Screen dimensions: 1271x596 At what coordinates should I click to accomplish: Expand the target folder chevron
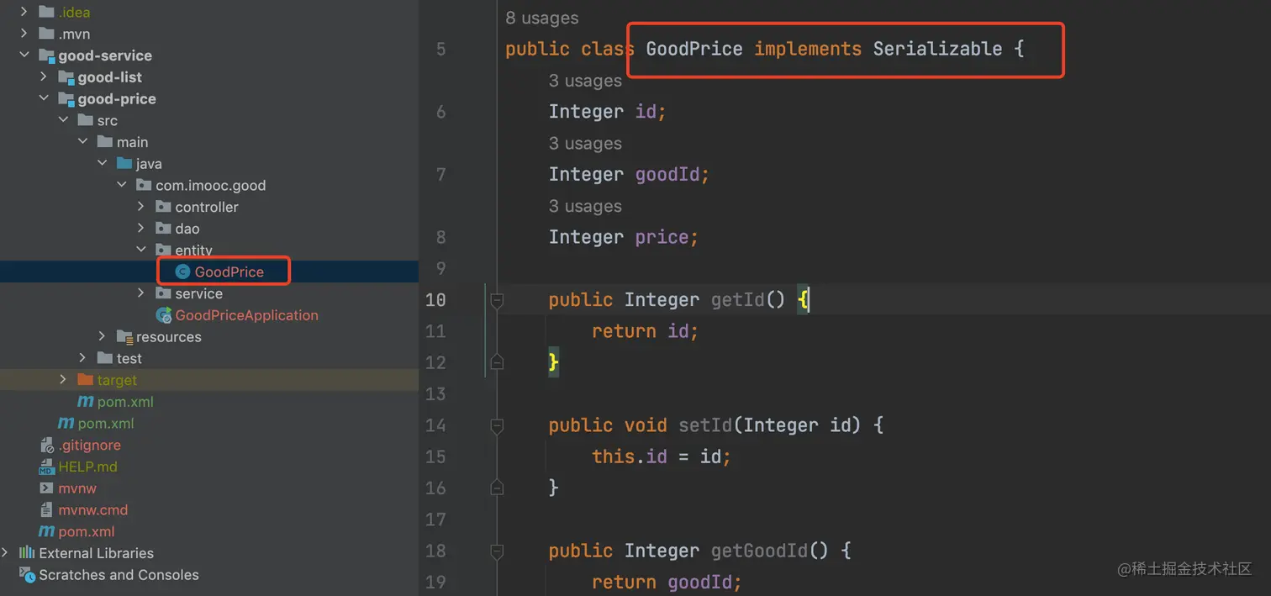coord(63,380)
